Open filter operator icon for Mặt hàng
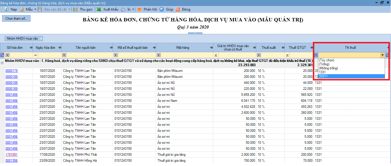The image size is (391, 166). click(x=159, y=55)
